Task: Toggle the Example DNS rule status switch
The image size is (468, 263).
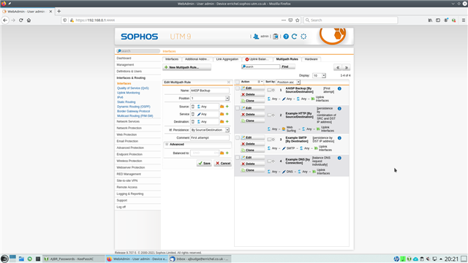Action: point(271,161)
